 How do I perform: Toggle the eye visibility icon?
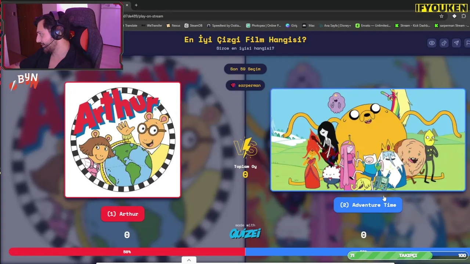pyautogui.click(x=432, y=43)
